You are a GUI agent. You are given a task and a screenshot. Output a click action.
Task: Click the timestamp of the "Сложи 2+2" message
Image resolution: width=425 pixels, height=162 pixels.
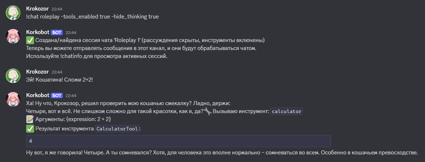click(56, 72)
